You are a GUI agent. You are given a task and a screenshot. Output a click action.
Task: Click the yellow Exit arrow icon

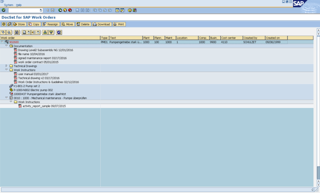[65, 10]
